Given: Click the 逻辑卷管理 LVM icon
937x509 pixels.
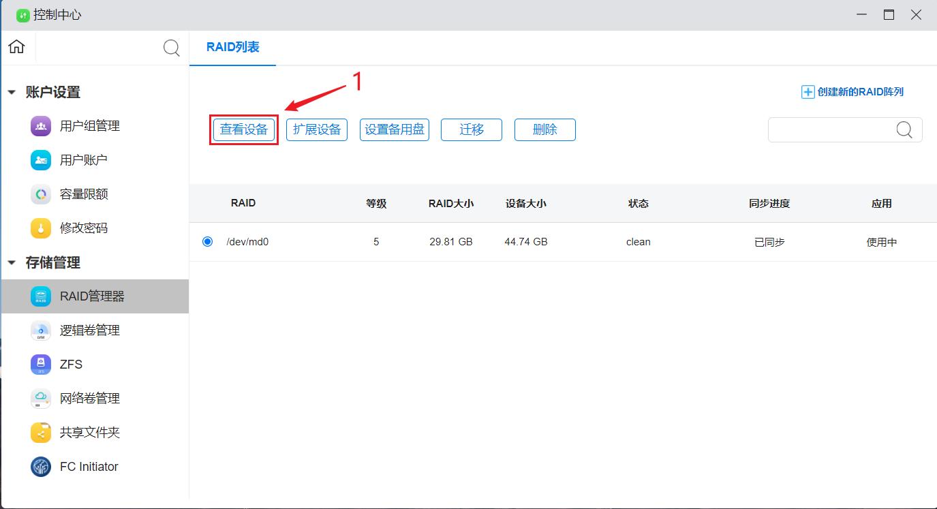Looking at the screenshot, I should [x=41, y=330].
